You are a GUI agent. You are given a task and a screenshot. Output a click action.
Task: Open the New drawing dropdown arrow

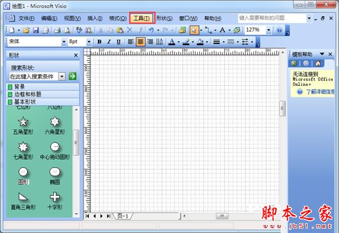tap(19, 30)
